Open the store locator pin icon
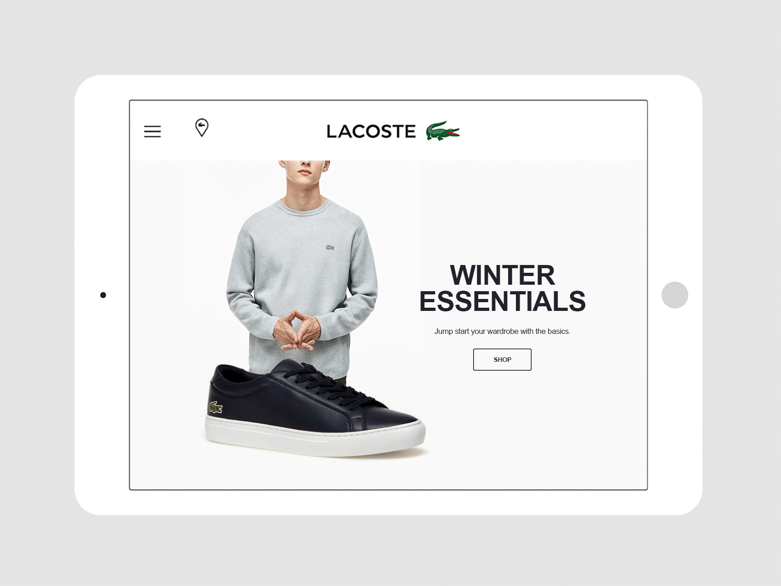The image size is (781, 586). coord(202,128)
